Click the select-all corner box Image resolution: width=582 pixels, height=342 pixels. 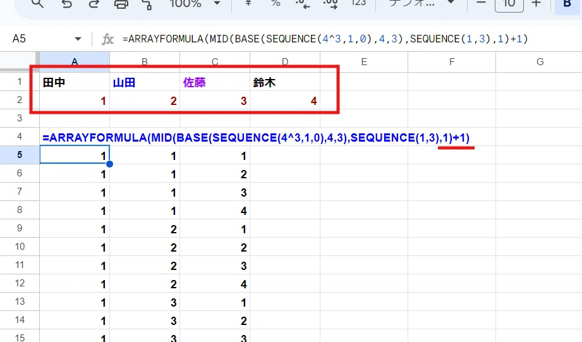[20, 62]
